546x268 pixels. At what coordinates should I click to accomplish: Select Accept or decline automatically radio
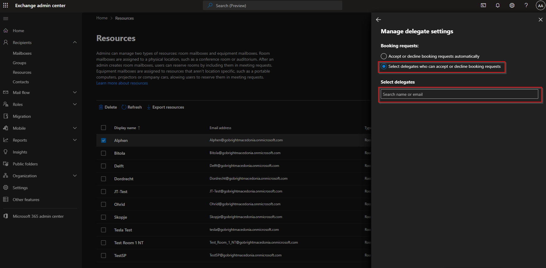[384, 56]
